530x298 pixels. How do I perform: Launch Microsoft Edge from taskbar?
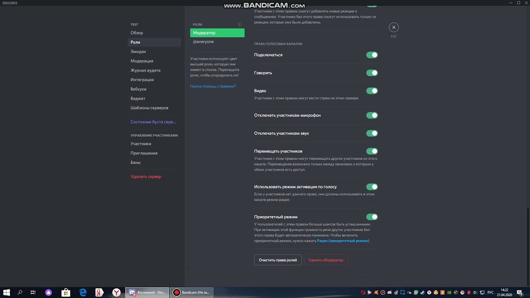pos(83,293)
